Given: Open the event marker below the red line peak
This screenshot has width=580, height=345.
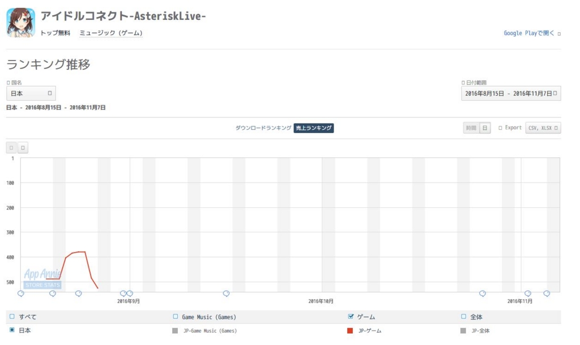Looking at the screenshot, I should (x=78, y=293).
